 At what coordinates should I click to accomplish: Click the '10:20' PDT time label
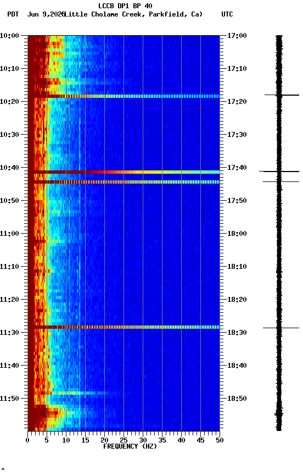click(x=9, y=102)
